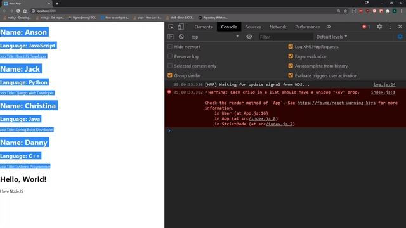Open the Network tab
Screen dimensions: 406x228
point(278,27)
